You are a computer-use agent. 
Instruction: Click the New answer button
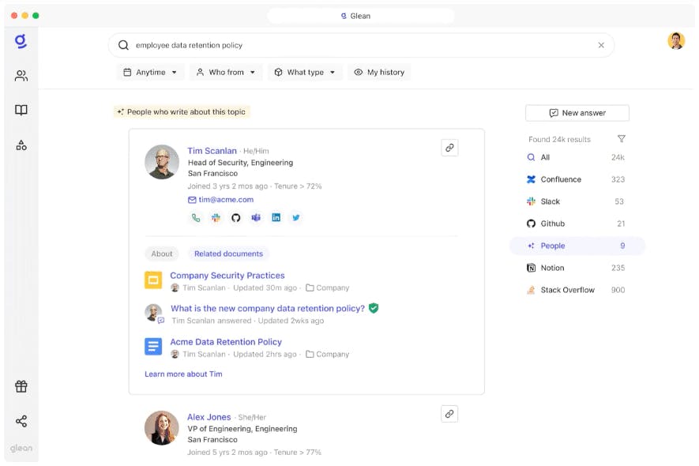(577, 113)
